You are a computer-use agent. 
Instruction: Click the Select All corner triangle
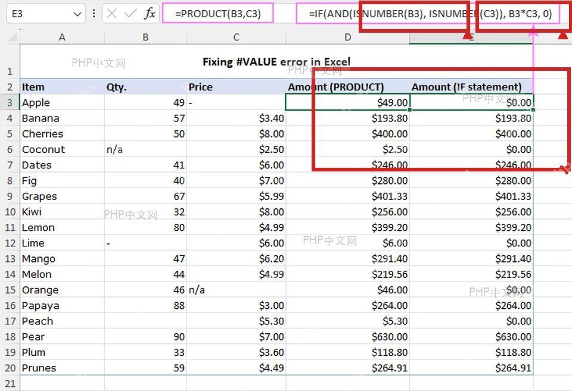[13, 37]
